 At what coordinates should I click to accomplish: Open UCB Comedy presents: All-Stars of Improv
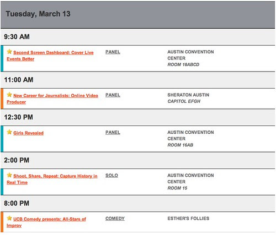click(46, 222)
